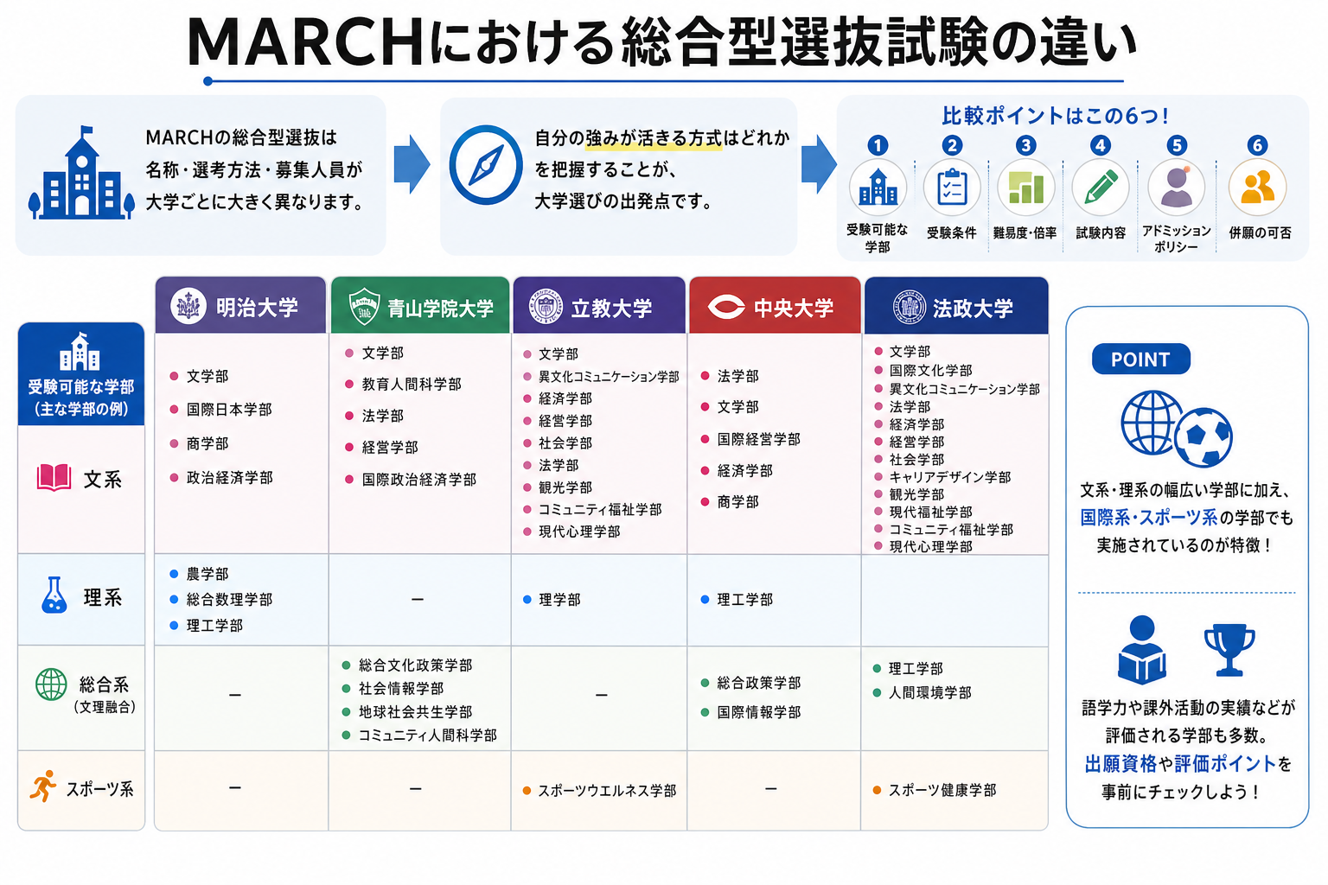Click the globe and soccer ball icon
The image size is (1328, 885).
pos(1177,429)
